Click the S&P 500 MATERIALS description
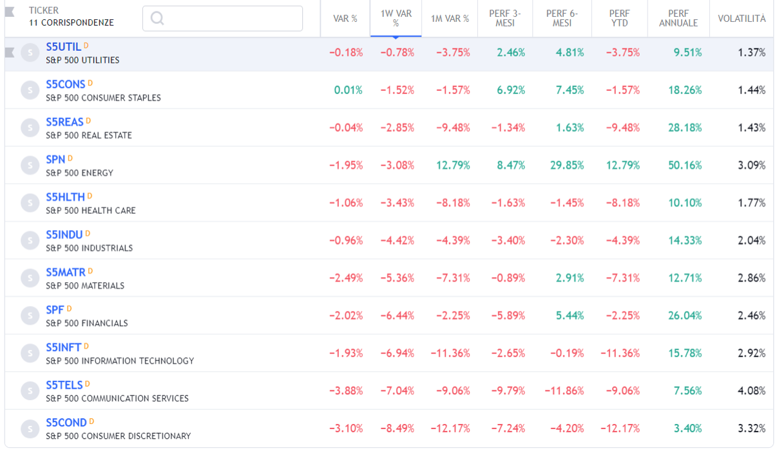The height and width of the screenshot is (451, 777). pos(85,285)
